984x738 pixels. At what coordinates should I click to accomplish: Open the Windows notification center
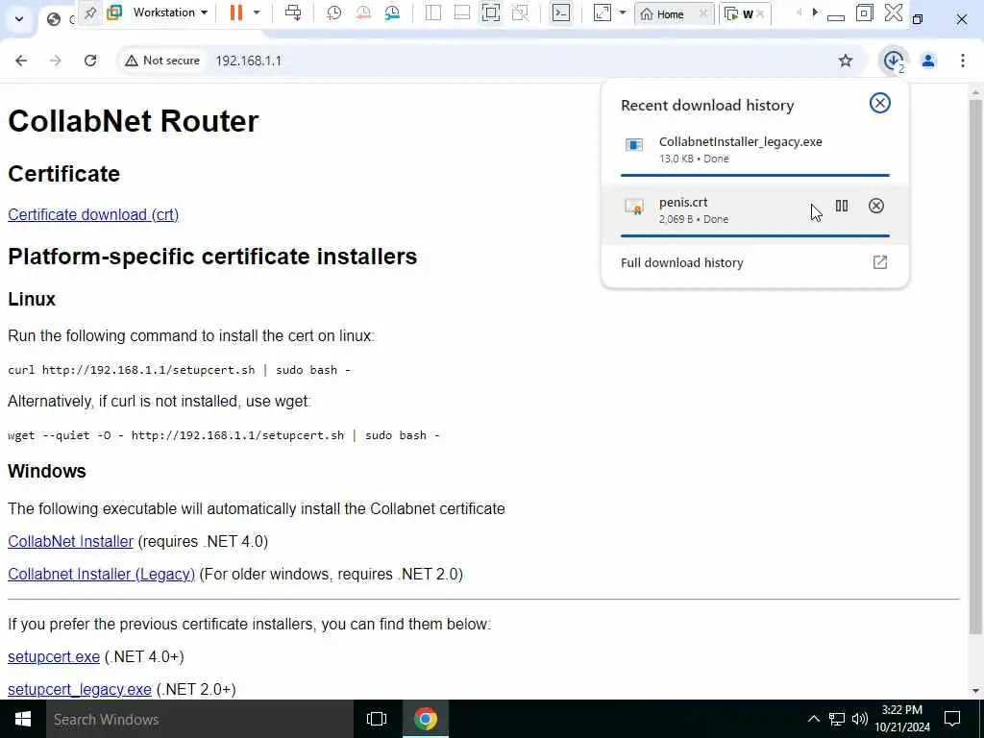(952, 719)
